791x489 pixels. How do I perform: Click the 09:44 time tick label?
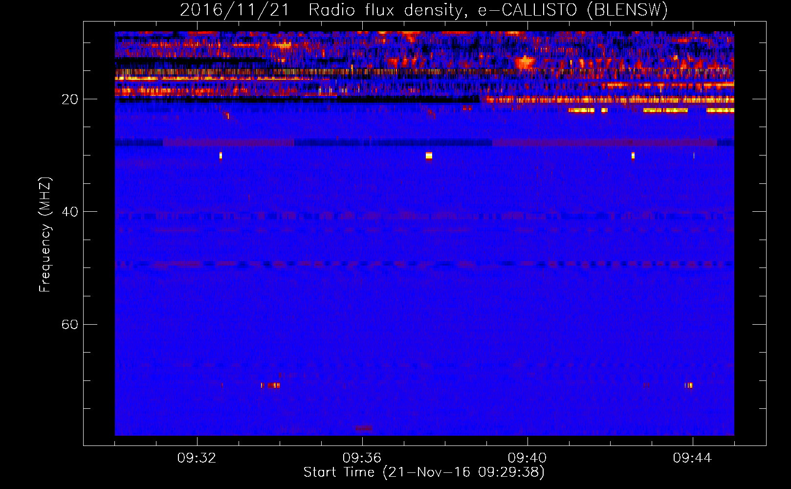(x=692, y=458)
